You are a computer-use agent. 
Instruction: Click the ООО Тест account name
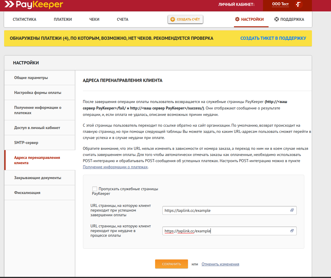tap(280, 4)
